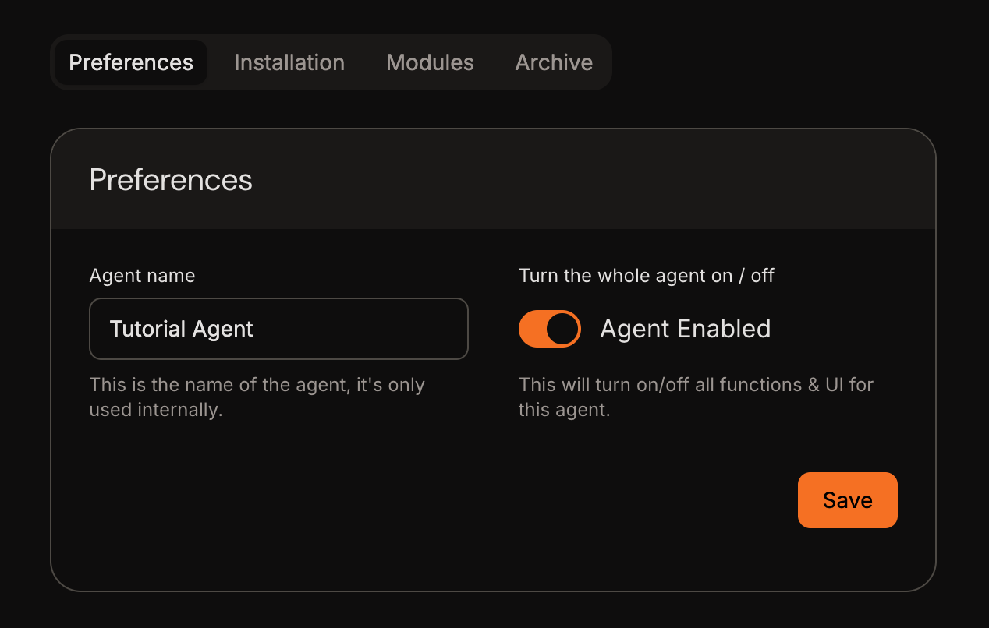Open the Modules tab
Viewport: 989px width, 628px height.
(430, 62)
